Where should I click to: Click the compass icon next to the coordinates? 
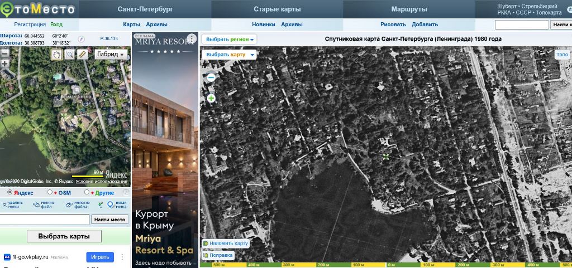[x=80, y=39]
